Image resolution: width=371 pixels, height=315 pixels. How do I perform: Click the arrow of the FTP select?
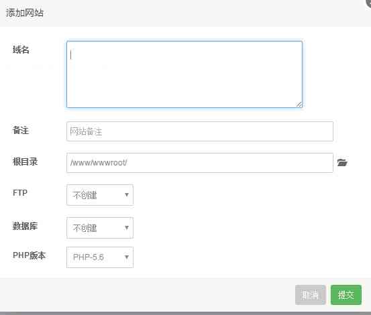click(x=127, y=195)
